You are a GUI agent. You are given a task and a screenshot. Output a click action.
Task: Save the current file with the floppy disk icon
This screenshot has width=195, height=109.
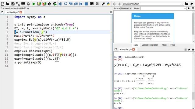pos(13,4)
